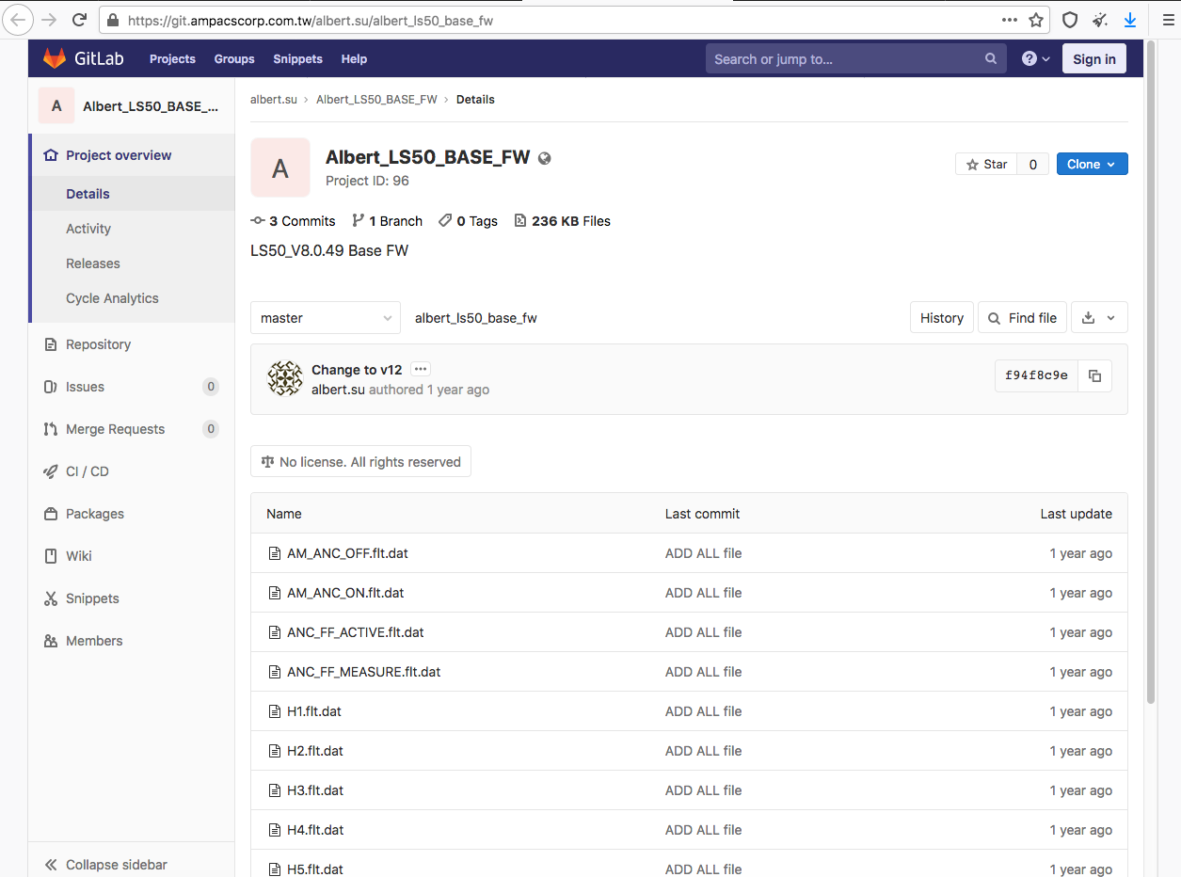Star this project

[x=986, y=164]
